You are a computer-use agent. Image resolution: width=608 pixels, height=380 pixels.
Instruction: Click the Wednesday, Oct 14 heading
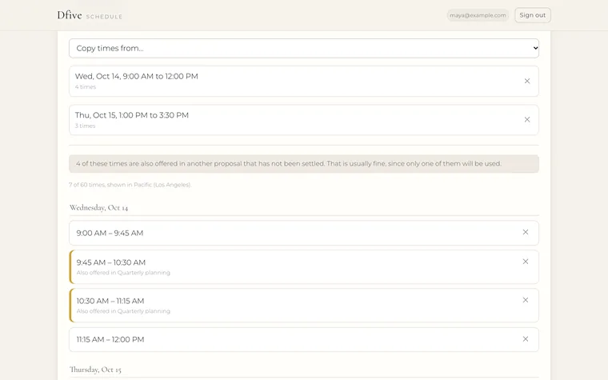[98, 208]
